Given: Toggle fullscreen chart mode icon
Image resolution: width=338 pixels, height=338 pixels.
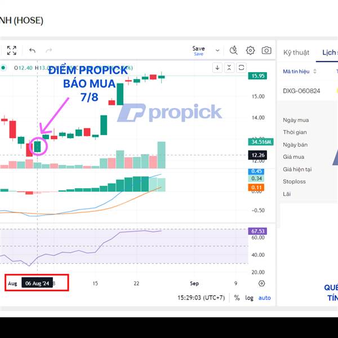Looking at the screenshot, I should [12, 51].
